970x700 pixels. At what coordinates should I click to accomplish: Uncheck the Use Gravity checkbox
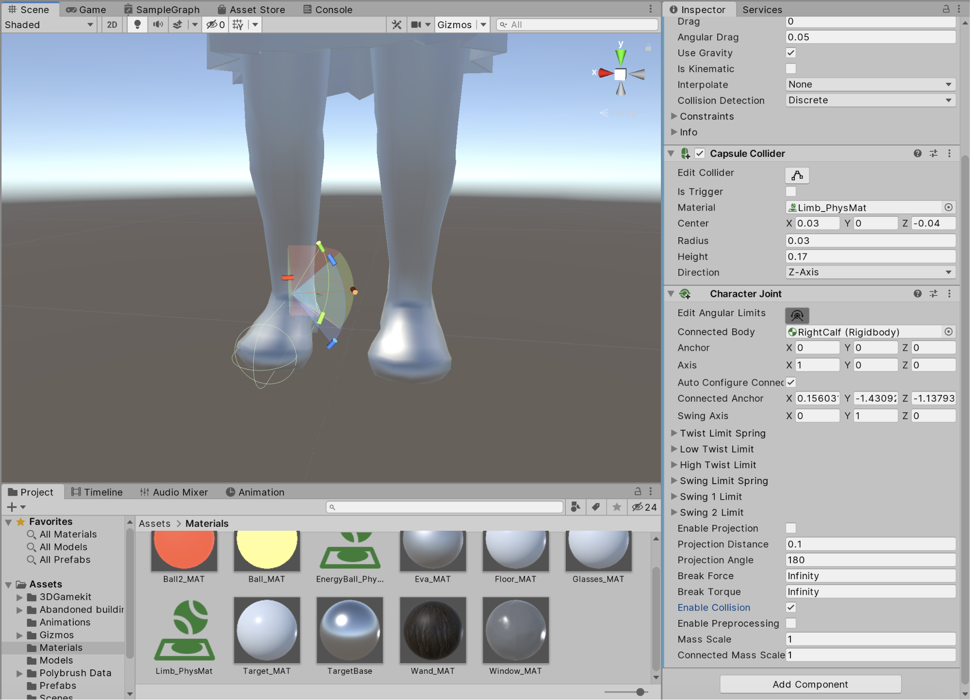coord(790,53)
